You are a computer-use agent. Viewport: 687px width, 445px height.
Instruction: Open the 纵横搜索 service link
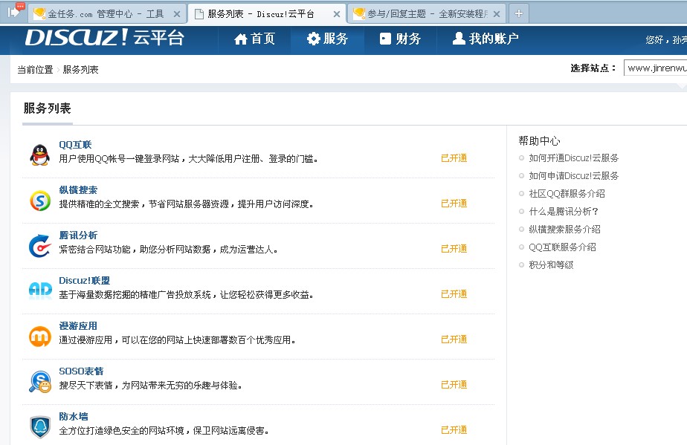[x=78, y=190]
